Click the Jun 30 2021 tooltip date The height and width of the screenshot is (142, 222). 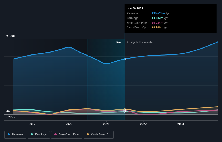tap(135, 8)
